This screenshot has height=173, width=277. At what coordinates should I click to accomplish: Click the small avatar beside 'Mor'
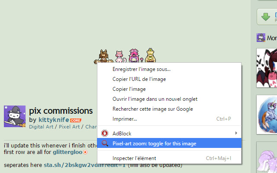261,38
